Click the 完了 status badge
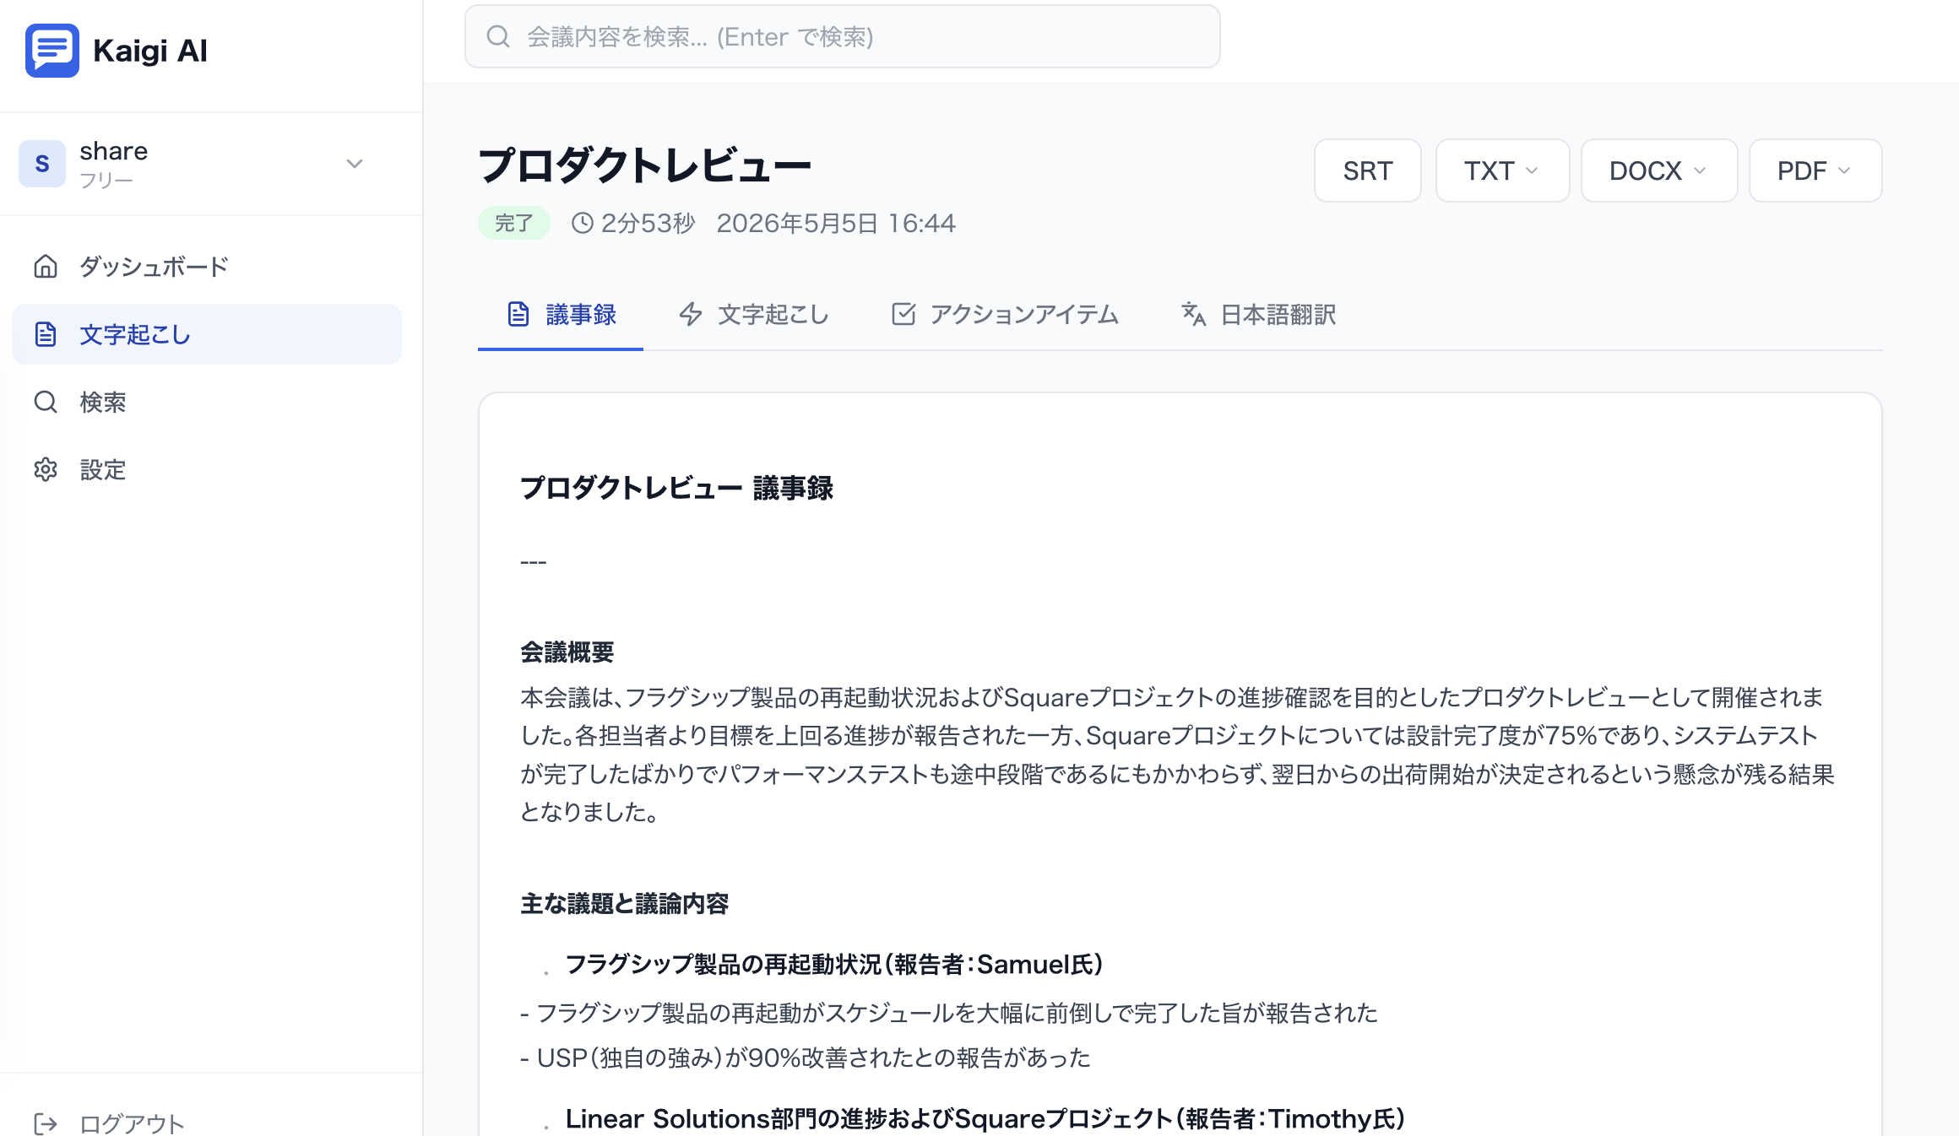The height and width of the screenshot is (1136, 1959). [x=514, y=223]
